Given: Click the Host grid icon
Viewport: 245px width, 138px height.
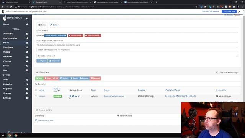Looking at the screenshot, I should click(27, 71).
